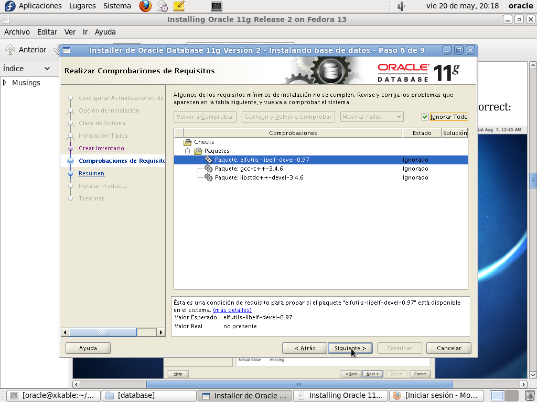The width and height of the screenshot is (537, 402).
Task: Select row Paquete: libstdc++-devel-3.4.6
Action: (320, 177)
